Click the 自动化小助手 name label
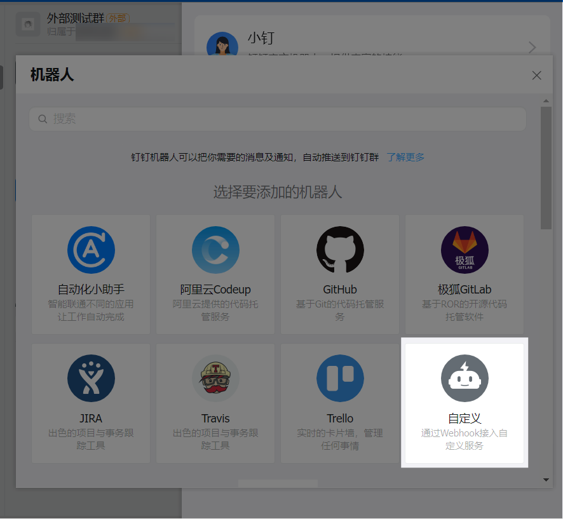563x519 pixels. (x=91, y=289)
